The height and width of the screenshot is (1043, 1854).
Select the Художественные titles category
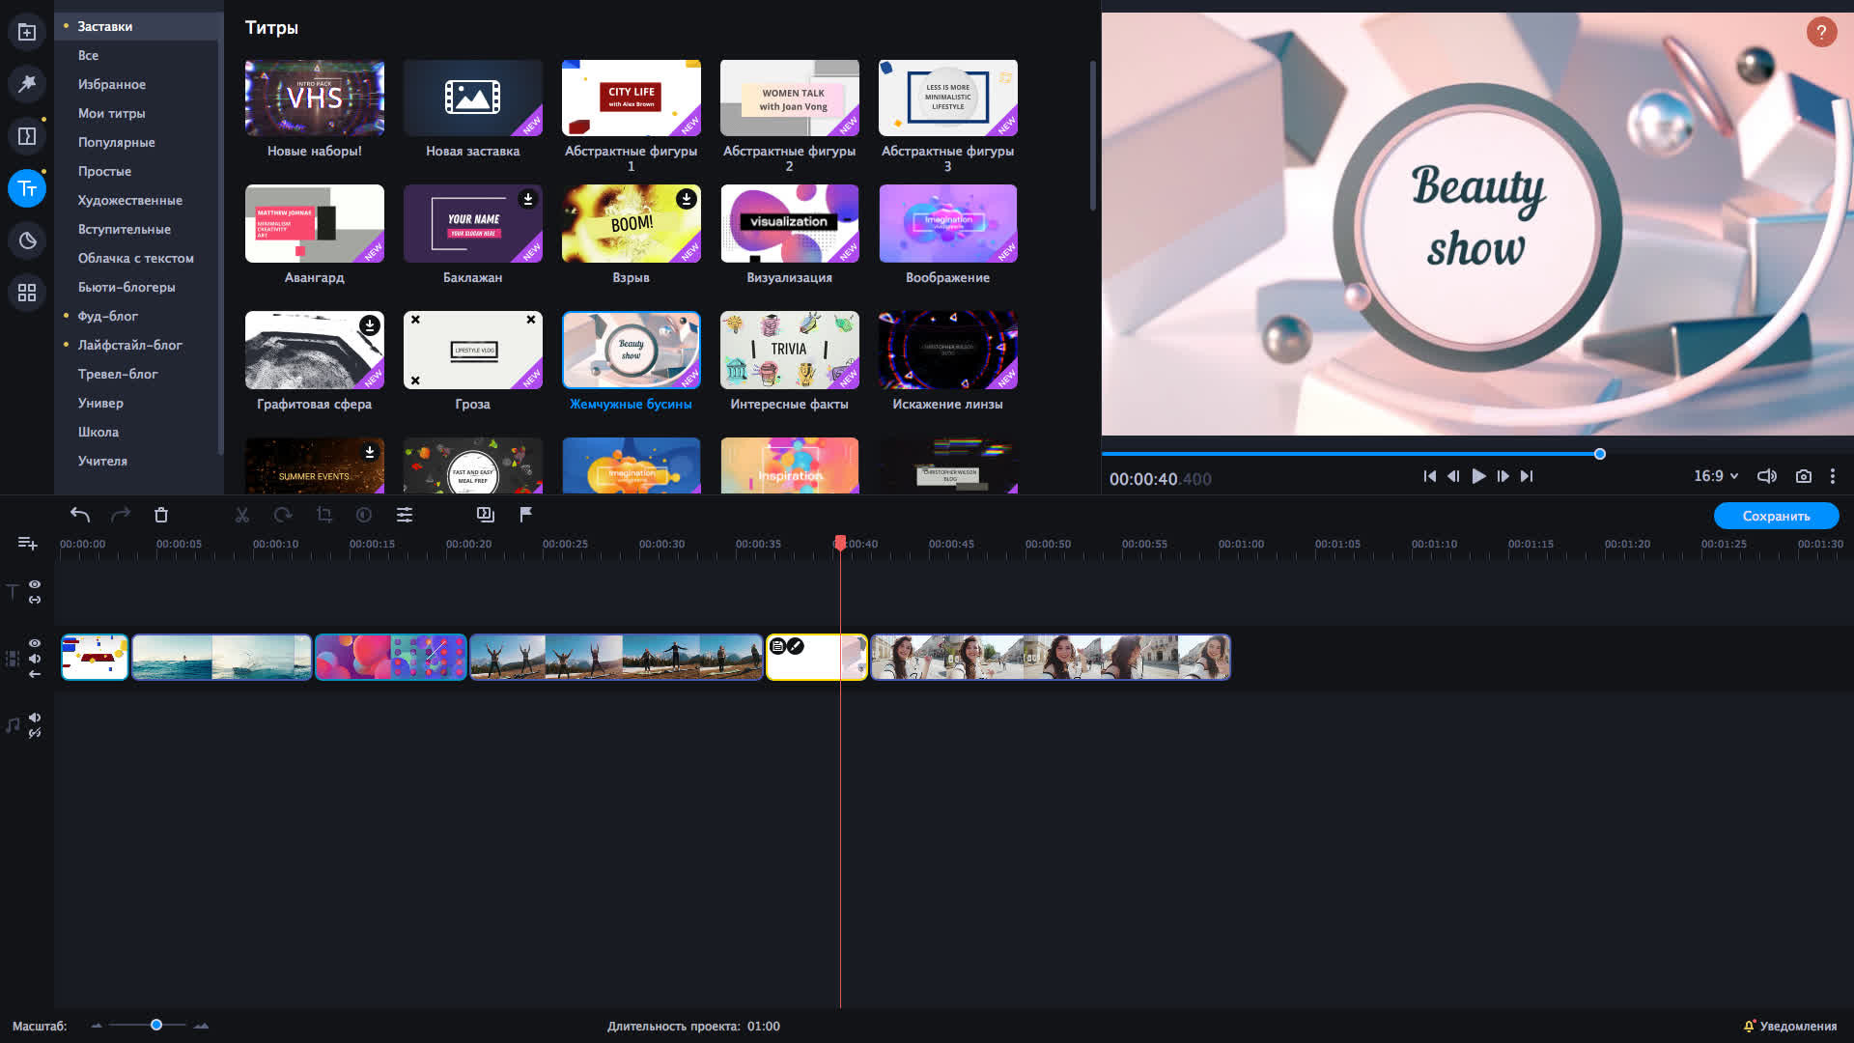(x=129, y=200)
